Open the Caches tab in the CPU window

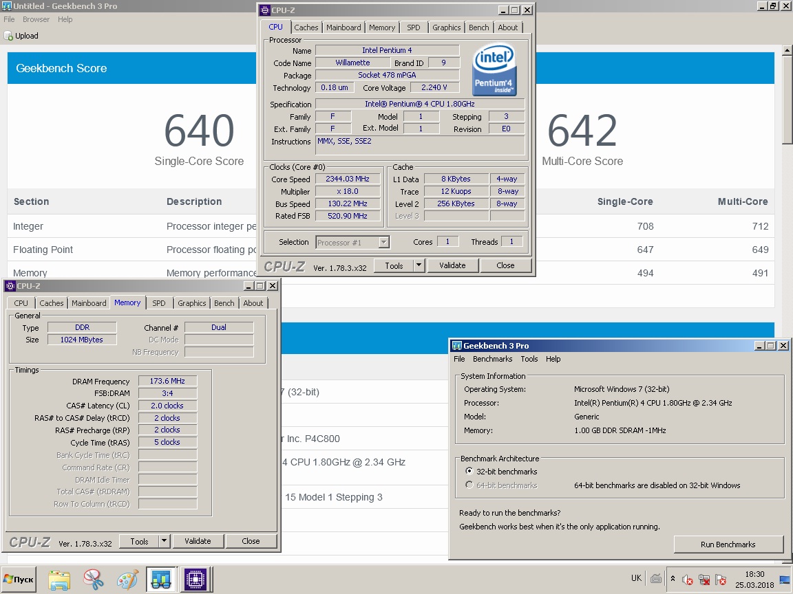306,27
